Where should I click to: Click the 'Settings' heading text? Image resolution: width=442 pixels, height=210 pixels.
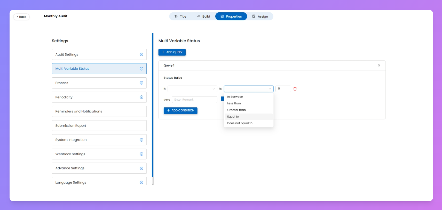[x=60, y=41]
